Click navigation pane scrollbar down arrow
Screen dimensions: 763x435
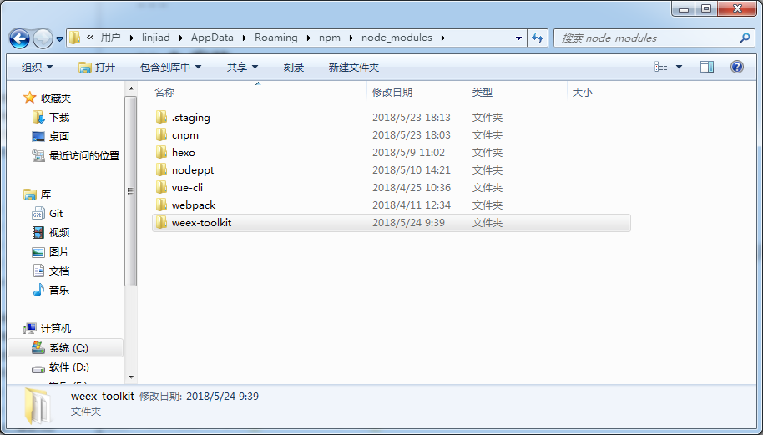coord(131,377)
